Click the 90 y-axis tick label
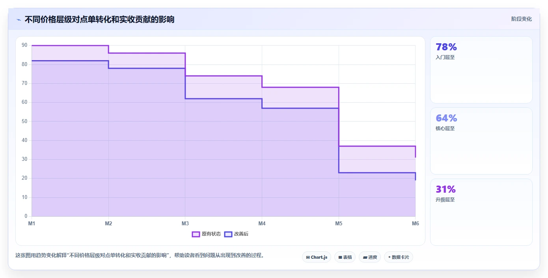This screenshot has width=548, height=278. tap(24, 46)
